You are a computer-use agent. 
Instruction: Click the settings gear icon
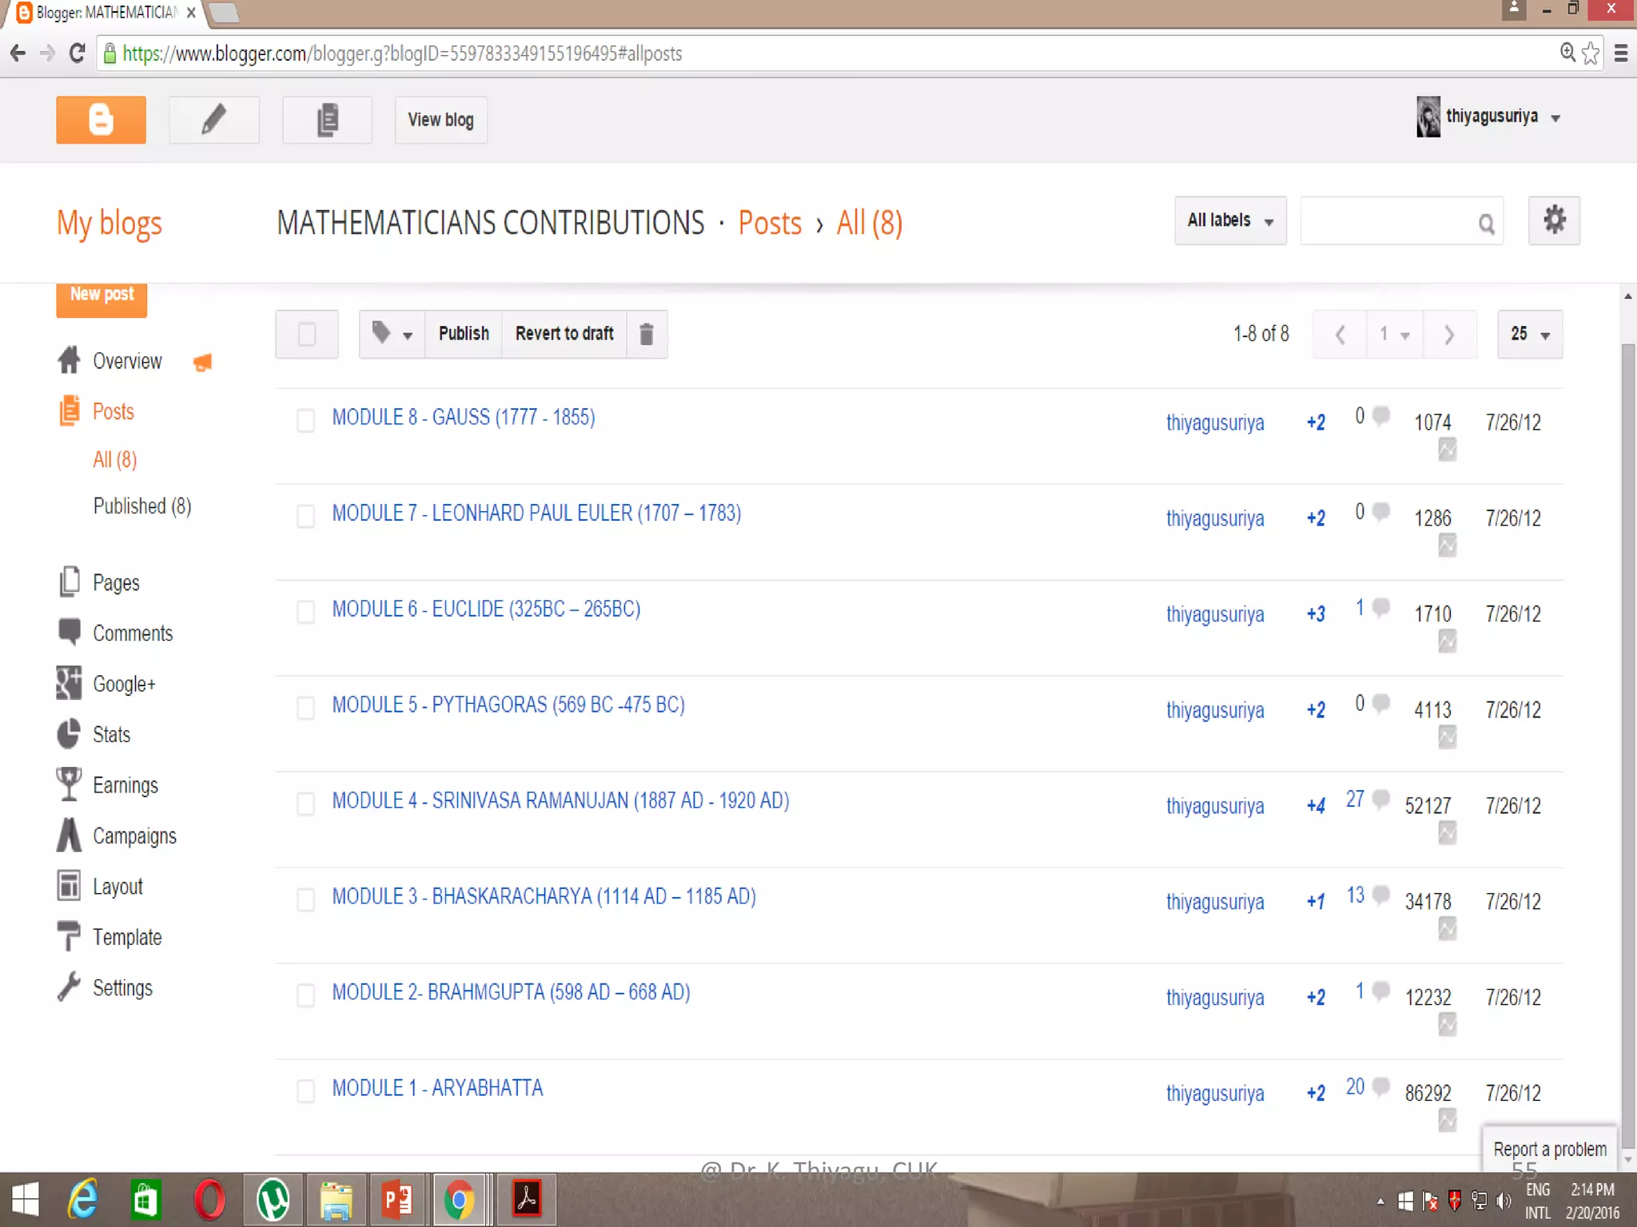[x=1553, y=220]
